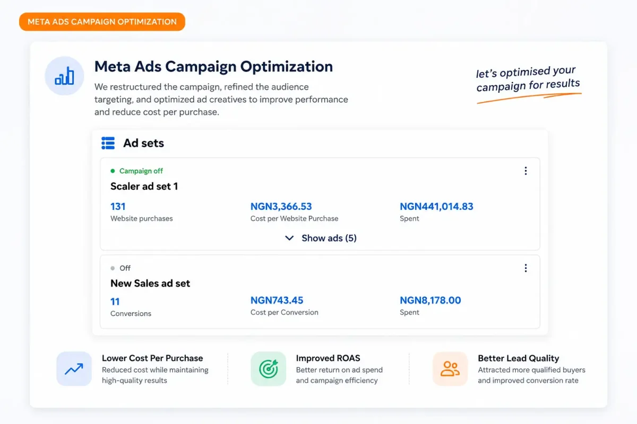Click the Campaign off status label
This screenshot has width=637, height=424.
(x=141, y=171)
